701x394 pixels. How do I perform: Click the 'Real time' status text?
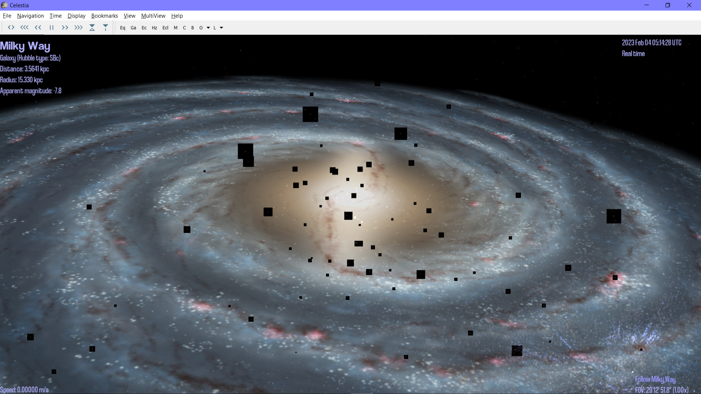[x=633, y=54]
